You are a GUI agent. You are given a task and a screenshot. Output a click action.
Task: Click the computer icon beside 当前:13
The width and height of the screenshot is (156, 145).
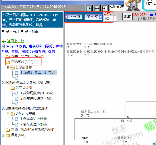[4, 46]
